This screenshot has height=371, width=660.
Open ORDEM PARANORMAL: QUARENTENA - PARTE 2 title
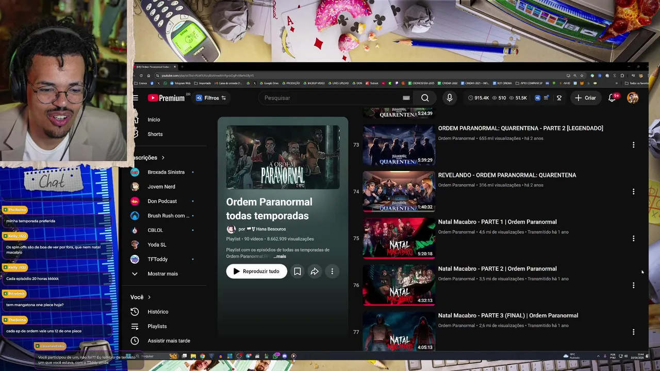tap(520, 128)
